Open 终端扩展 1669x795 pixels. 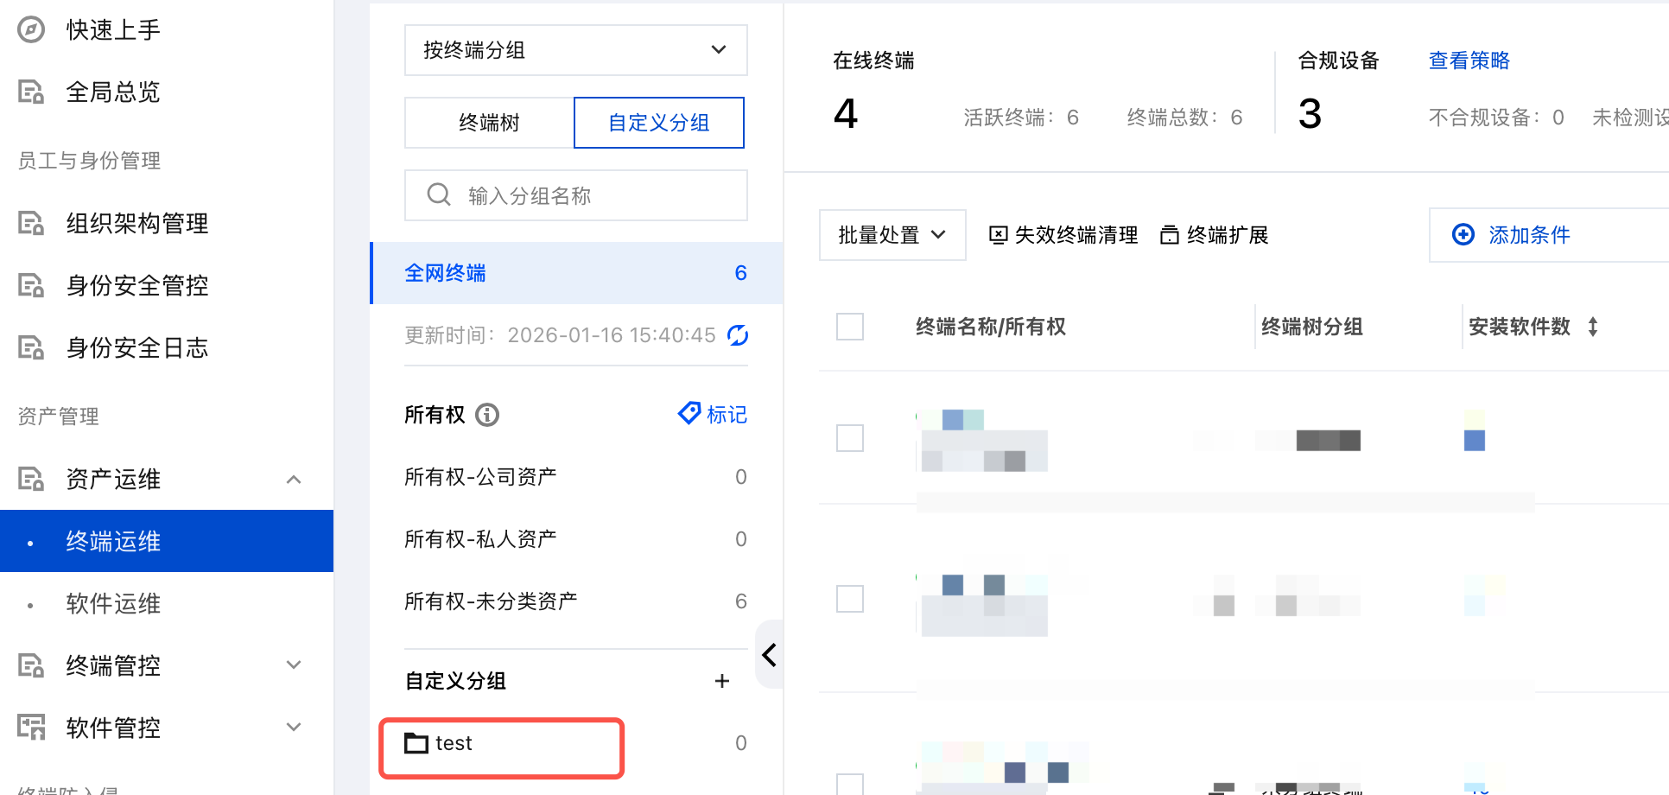tap(1215, 235)
